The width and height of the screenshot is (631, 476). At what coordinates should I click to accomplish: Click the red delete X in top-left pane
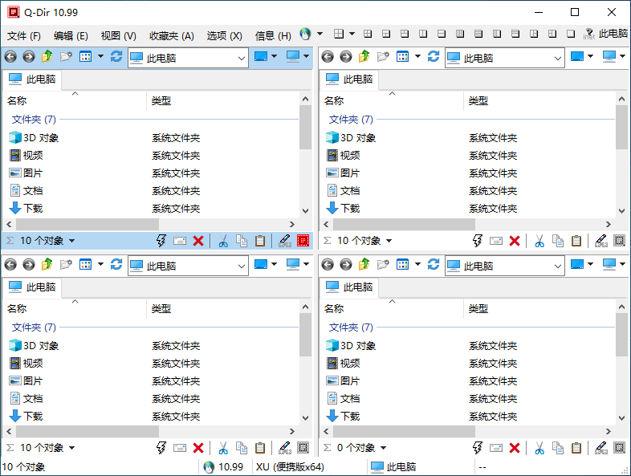pyautogui.click(x=198, y=241)
